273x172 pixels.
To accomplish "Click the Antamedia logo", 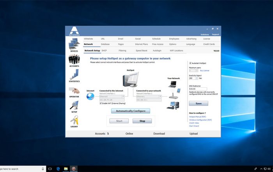I will [x=74, y=31].
